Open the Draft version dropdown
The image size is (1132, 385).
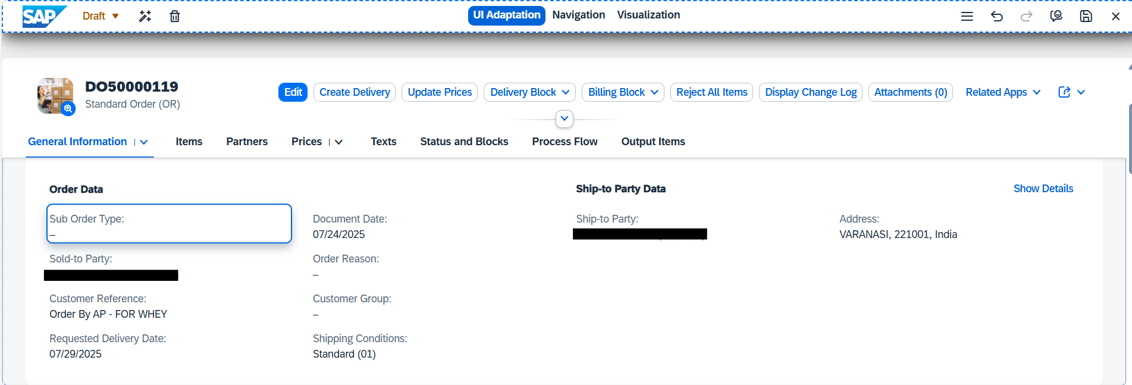point(101,16)
